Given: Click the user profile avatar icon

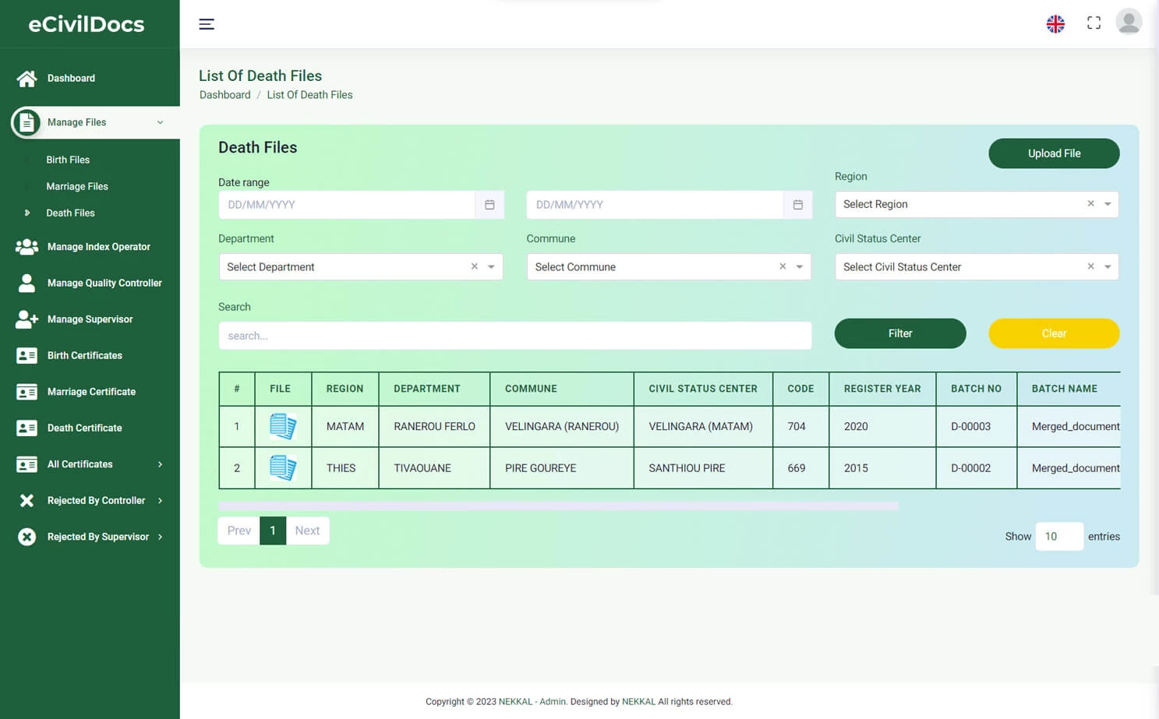Looking at the screenshot, I should [1129, 22].
